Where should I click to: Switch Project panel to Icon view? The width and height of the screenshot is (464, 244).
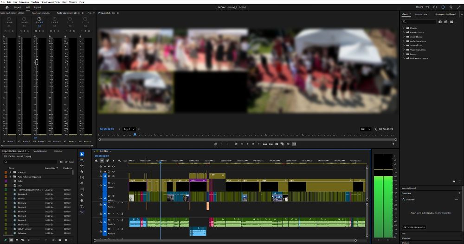17,240
